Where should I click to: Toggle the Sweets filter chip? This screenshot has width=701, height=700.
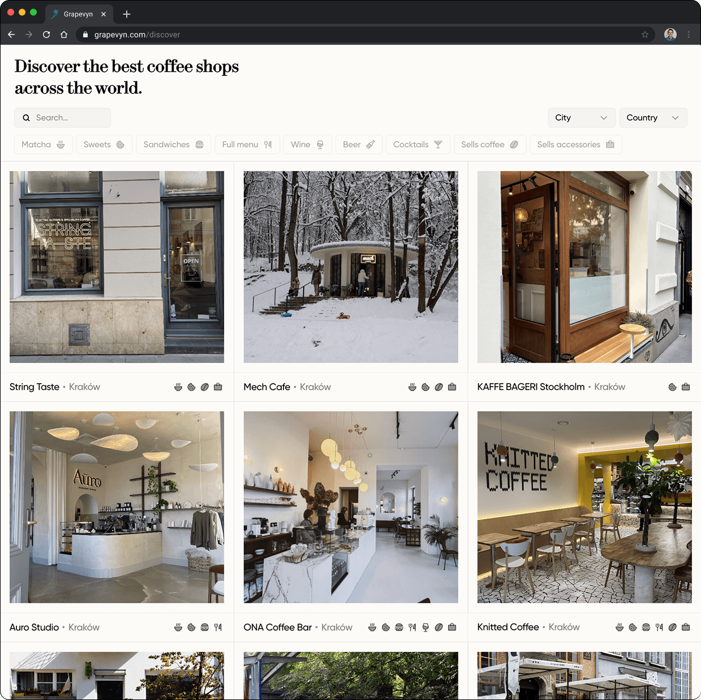coord(104,144)
